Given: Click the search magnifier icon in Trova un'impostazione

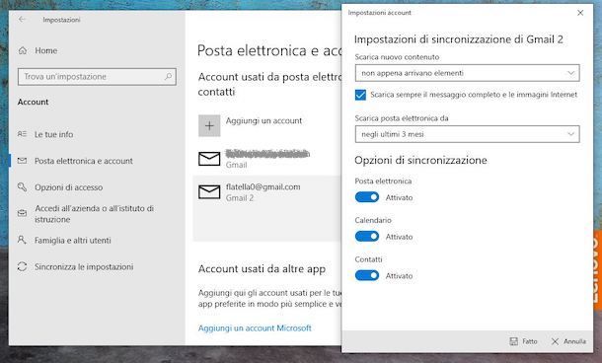Looking at the screenshot, I should [168, 76].
